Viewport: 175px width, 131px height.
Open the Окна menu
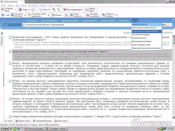click(51, 5)
